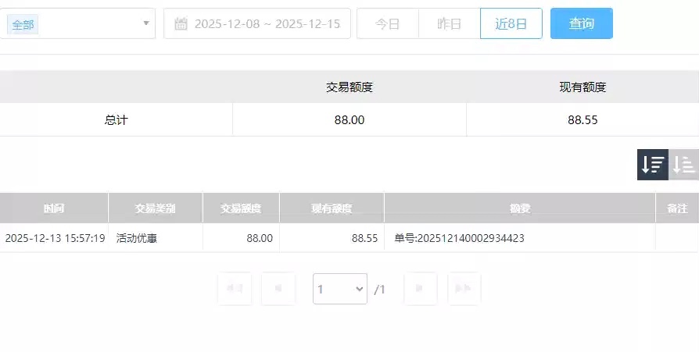Click the 交易类别 column header
Viewport: 699px width, 352px height.
(155, 208)
